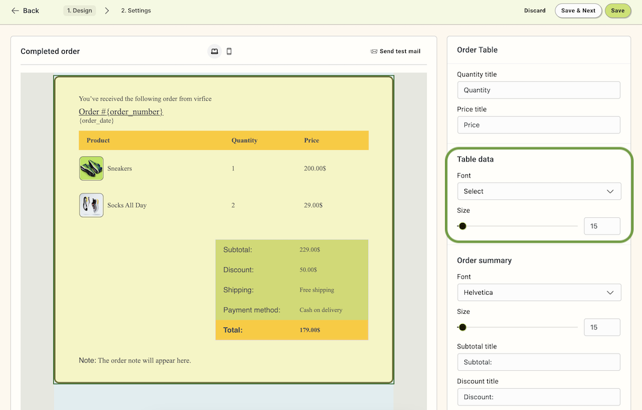Switch to desktop preview icon
642x410 pixels.
[x=214, y=51]
